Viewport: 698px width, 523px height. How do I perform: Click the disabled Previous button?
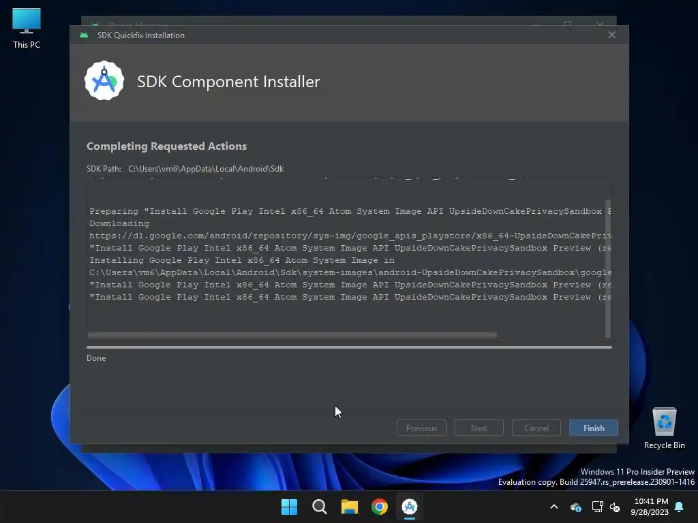pyautogui.click(x=421, y=428)
